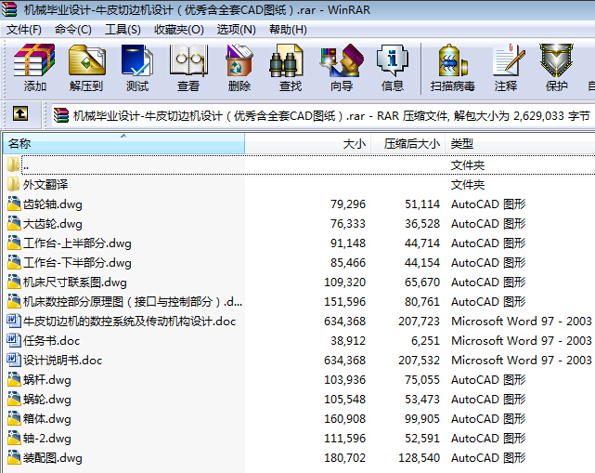595x473 pixels.
Task: Click the WinRAR icon in the title bar
Action: (x=8, y=9)
